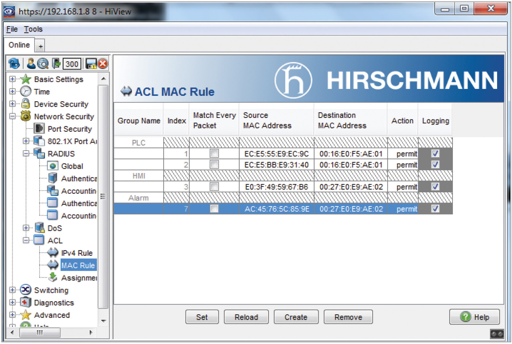Click the Switching icon in tree
Image resolution: width=512 pixels, height=344 pixels.
point(25,290)
